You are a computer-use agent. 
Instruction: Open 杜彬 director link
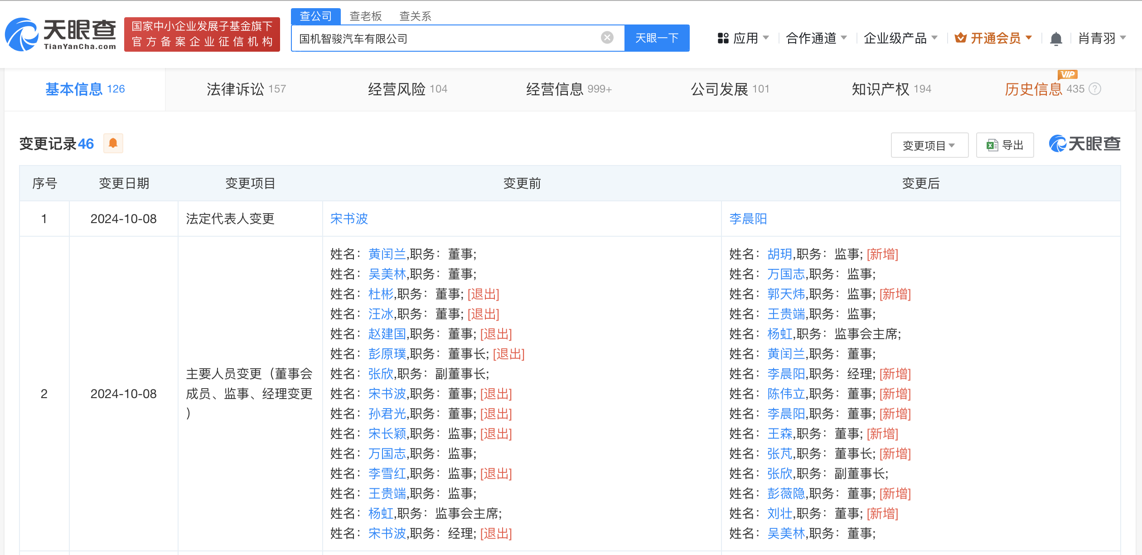(381, 294)
